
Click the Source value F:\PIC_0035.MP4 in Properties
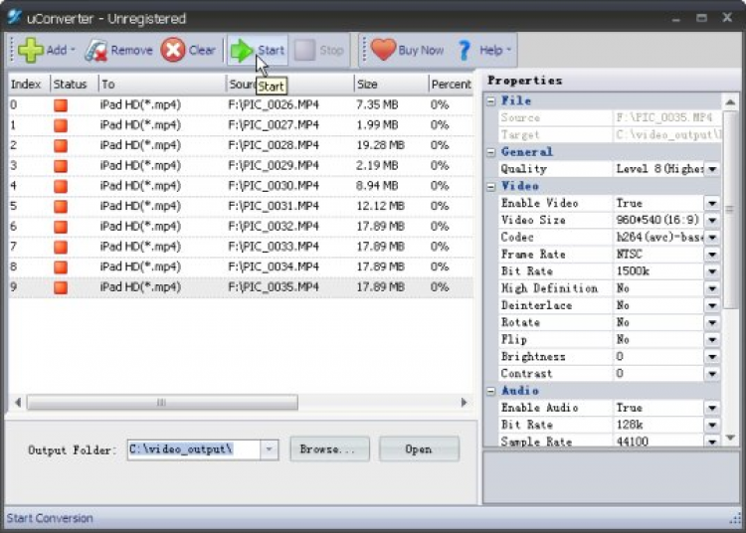click(666, 118)
